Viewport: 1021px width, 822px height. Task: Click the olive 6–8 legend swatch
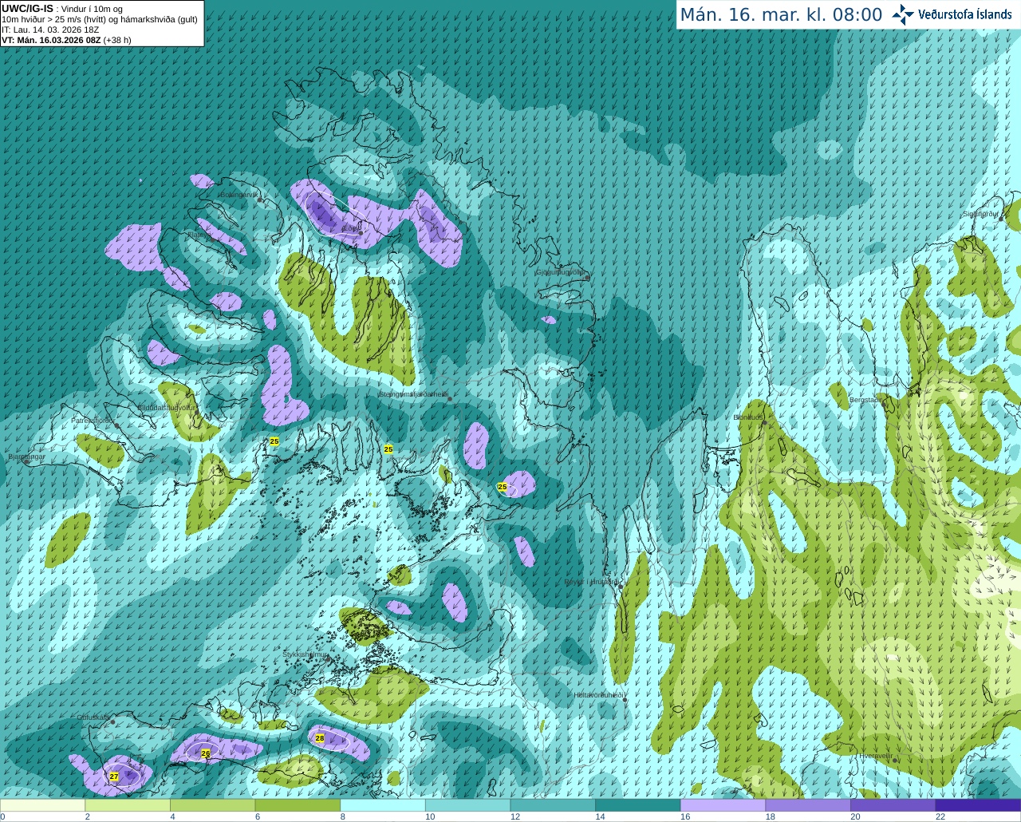pos(298,805)
